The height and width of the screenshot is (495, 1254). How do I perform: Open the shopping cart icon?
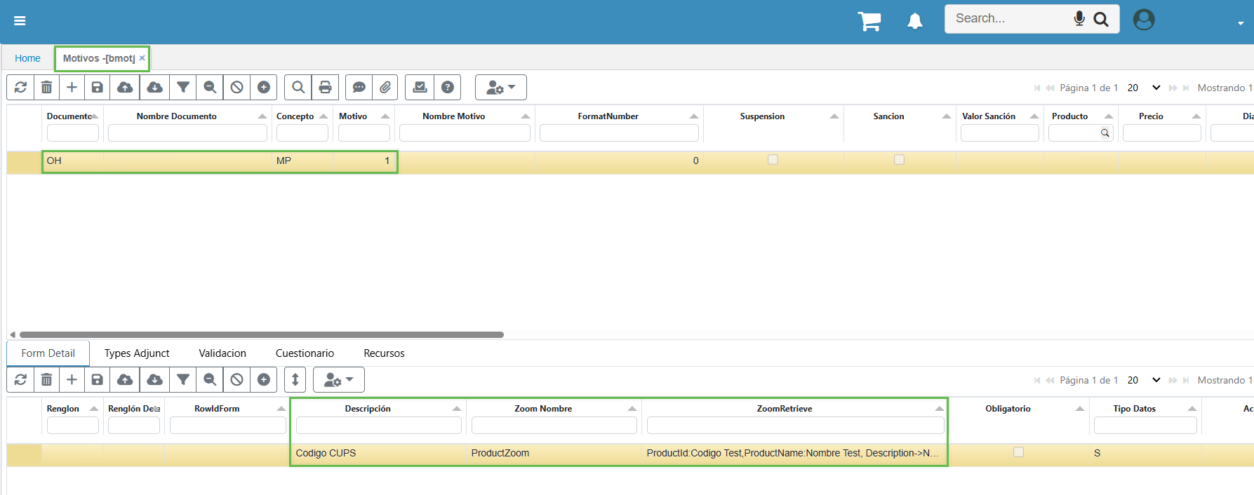[x=869, y=21]
